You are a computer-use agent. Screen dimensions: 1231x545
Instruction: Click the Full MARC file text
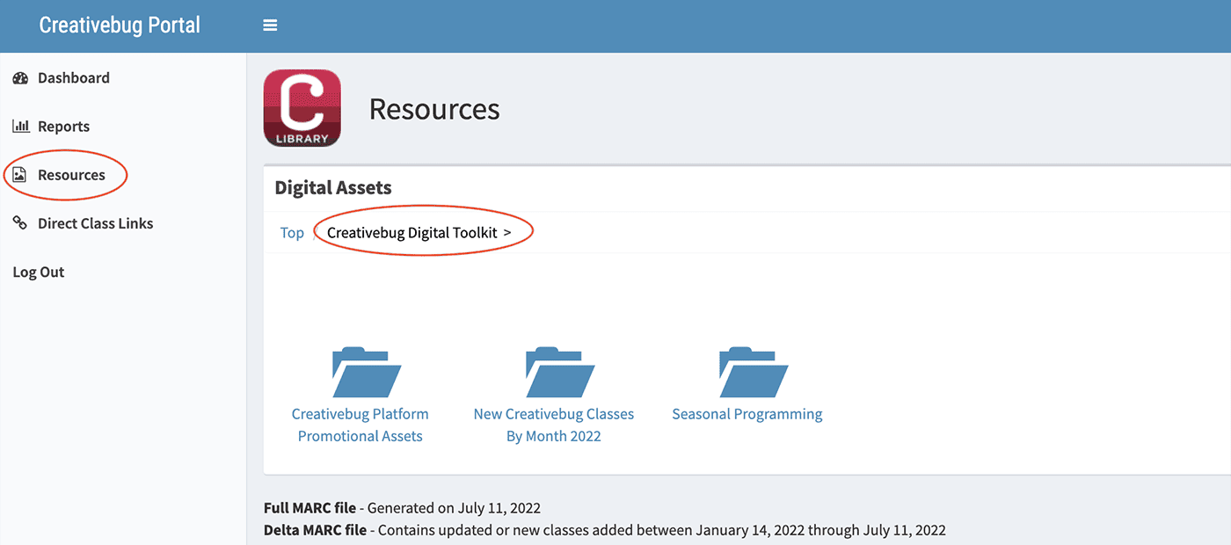point(310,508)
